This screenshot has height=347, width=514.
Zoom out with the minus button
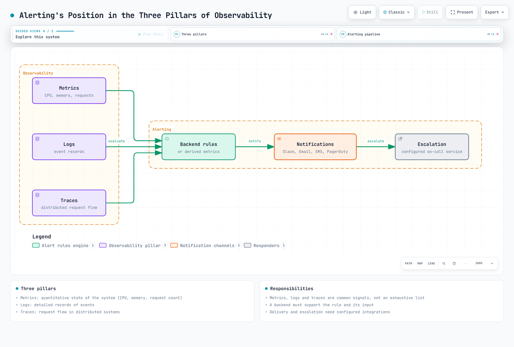tap(466, 263)
